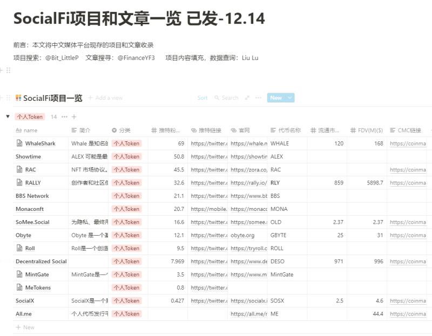Click the @Bit_LittleP mention text
This screenshot has height=336, width=432.
62,58
